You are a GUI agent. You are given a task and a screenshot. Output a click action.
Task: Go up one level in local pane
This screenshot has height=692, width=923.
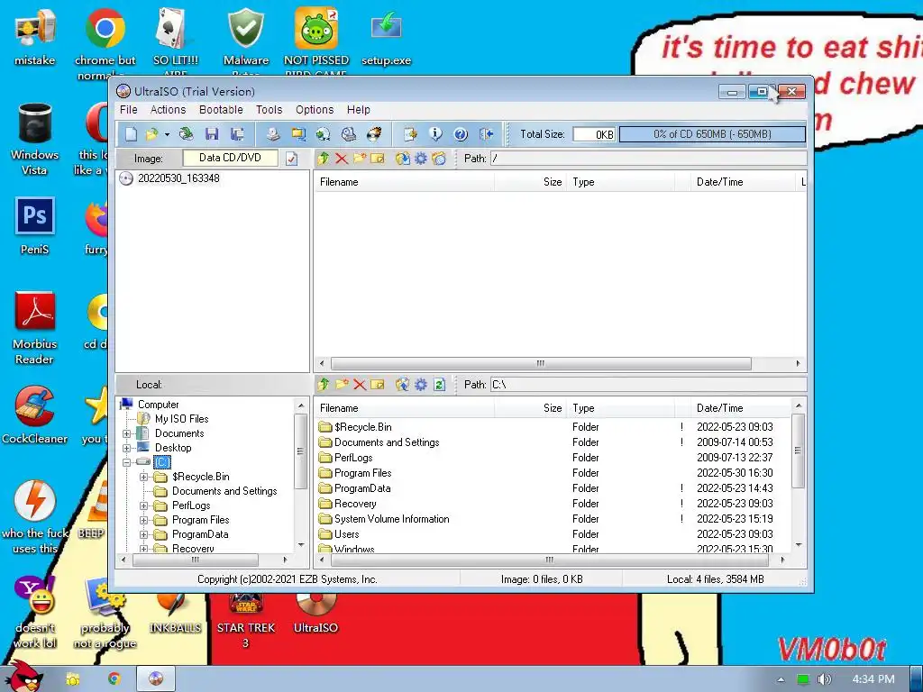pyautogui.click(x=324, y=384)
